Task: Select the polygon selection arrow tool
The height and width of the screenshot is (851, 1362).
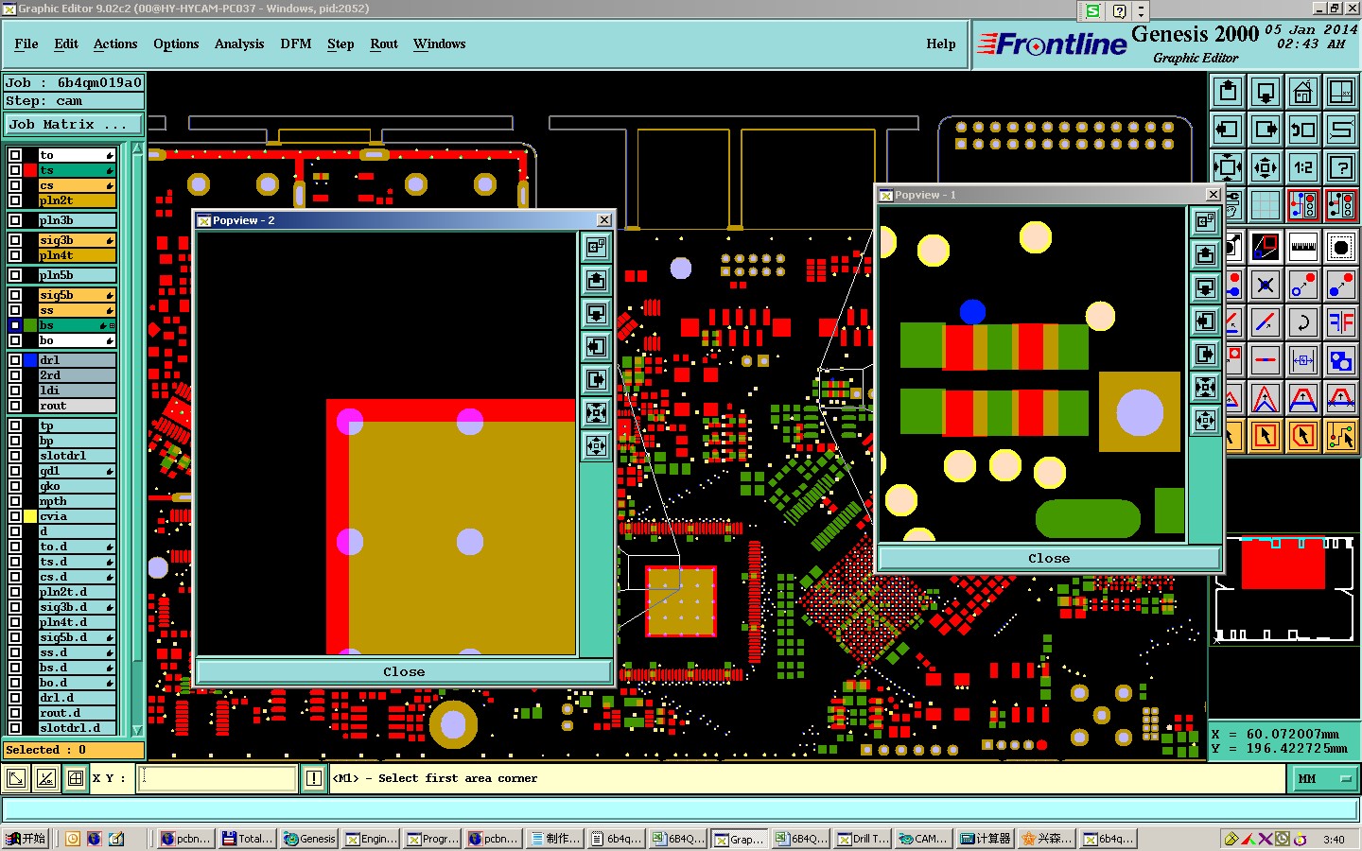Action: [x=1303, y=436]
